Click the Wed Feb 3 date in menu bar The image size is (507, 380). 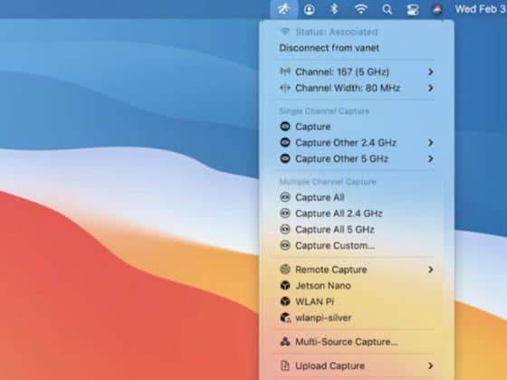[481, 9]
